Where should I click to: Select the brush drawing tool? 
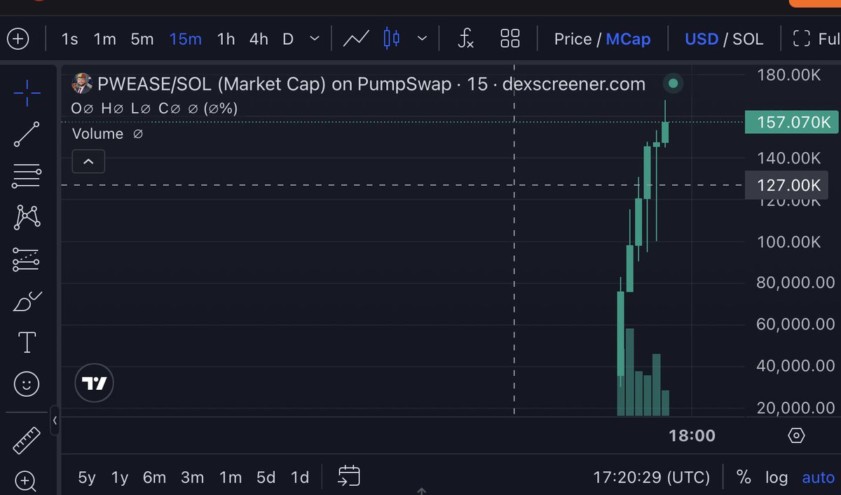27,301
